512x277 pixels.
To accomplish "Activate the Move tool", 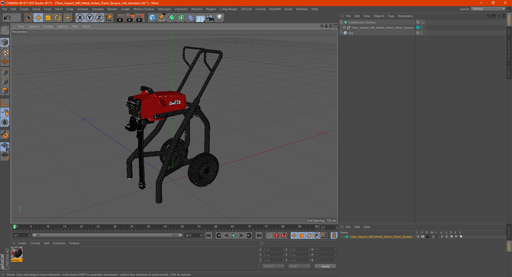I will click(x=38, y=18).
